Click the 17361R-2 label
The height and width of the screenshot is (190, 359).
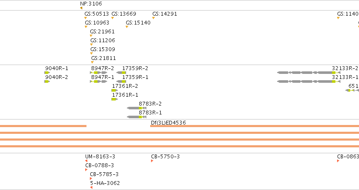point(125,86)
